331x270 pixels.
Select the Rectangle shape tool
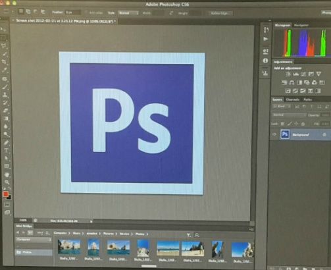click(x=7, y=167)
